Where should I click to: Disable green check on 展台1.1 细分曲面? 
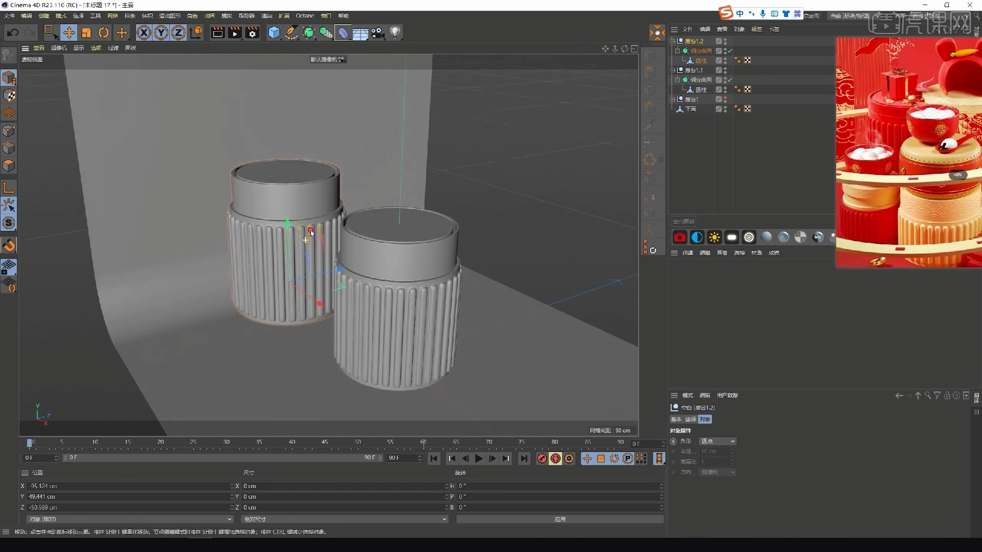(730, 80)
